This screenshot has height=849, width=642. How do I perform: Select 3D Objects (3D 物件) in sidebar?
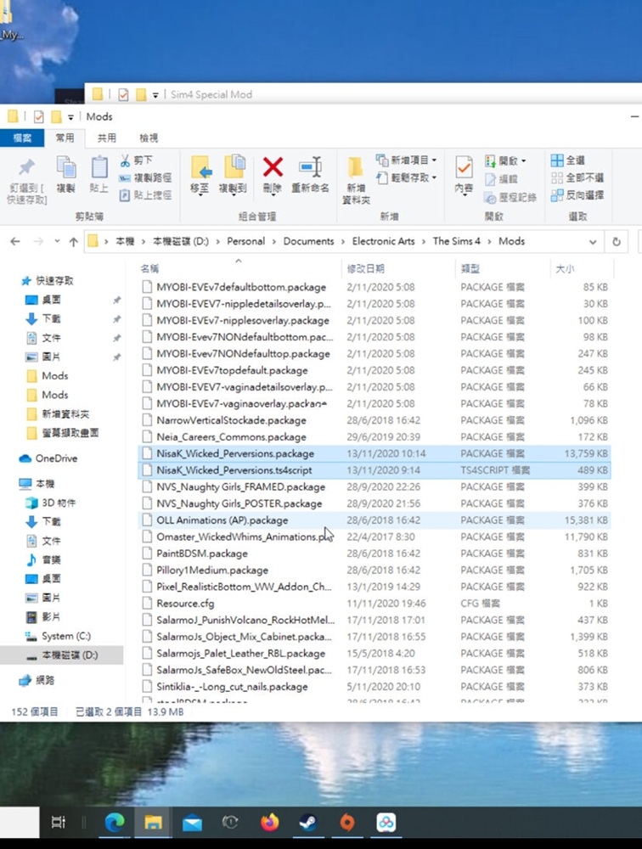(x=59, y=503)
